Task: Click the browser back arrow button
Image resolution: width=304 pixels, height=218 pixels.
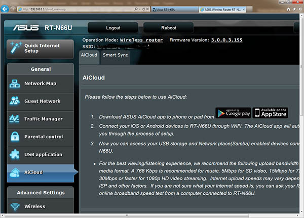Action: click(5, 9)
